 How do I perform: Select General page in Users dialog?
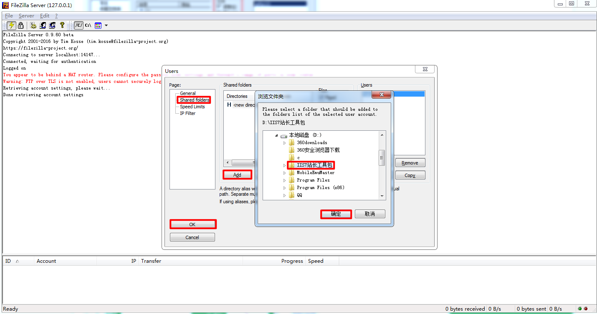tap(188, 93)
